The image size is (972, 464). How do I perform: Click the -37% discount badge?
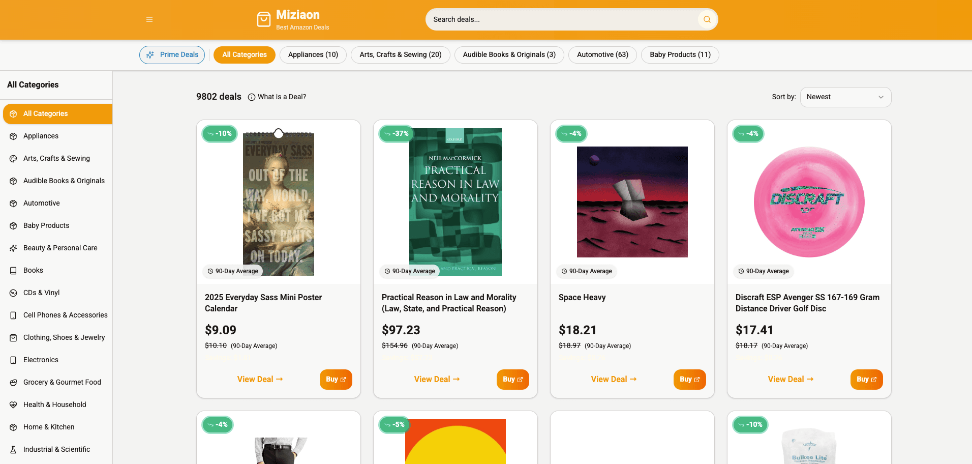(397, 134)
